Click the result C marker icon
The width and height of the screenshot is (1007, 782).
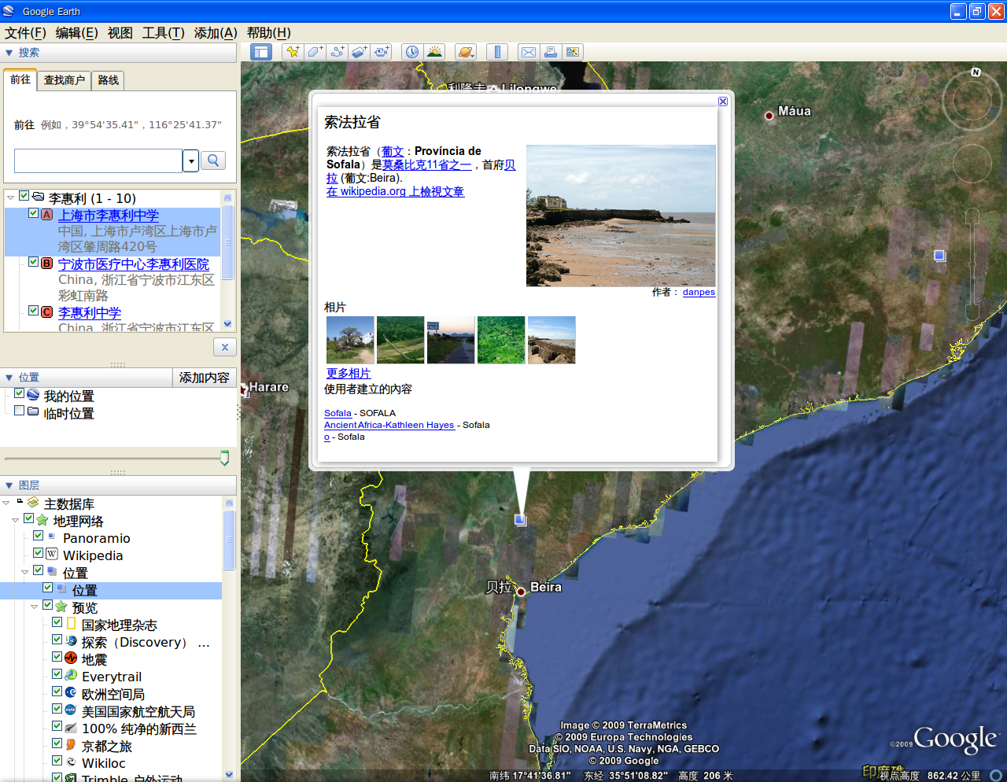[46, 312]
